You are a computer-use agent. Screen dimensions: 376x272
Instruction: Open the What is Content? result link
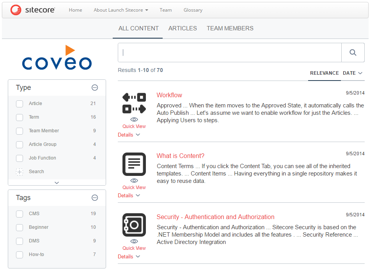point(180,156)
